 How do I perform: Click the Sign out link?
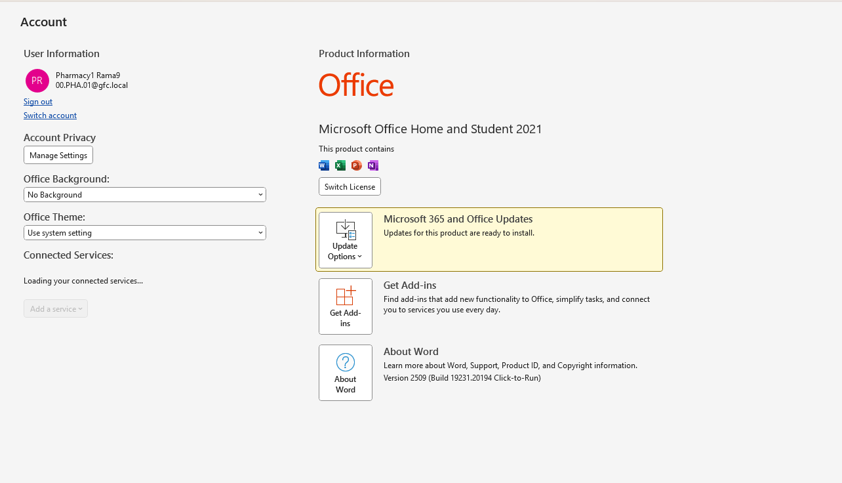[38, 102]
